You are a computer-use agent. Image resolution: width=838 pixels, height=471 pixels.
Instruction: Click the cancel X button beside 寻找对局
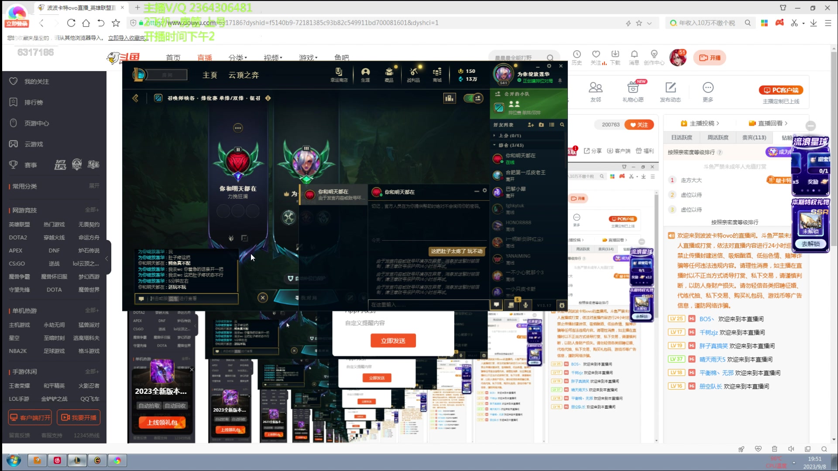[262, 297]
